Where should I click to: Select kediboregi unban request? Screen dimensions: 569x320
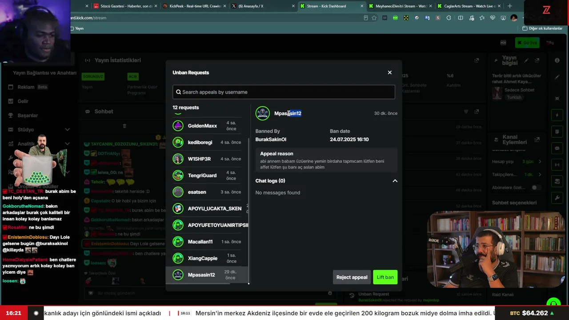coord(207,142)
